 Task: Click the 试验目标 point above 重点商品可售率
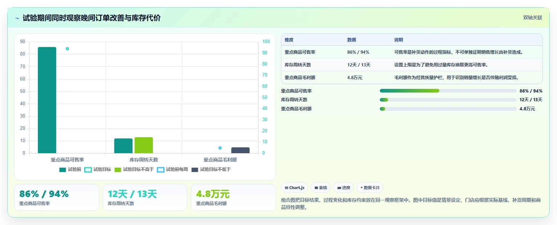(67, 49)
